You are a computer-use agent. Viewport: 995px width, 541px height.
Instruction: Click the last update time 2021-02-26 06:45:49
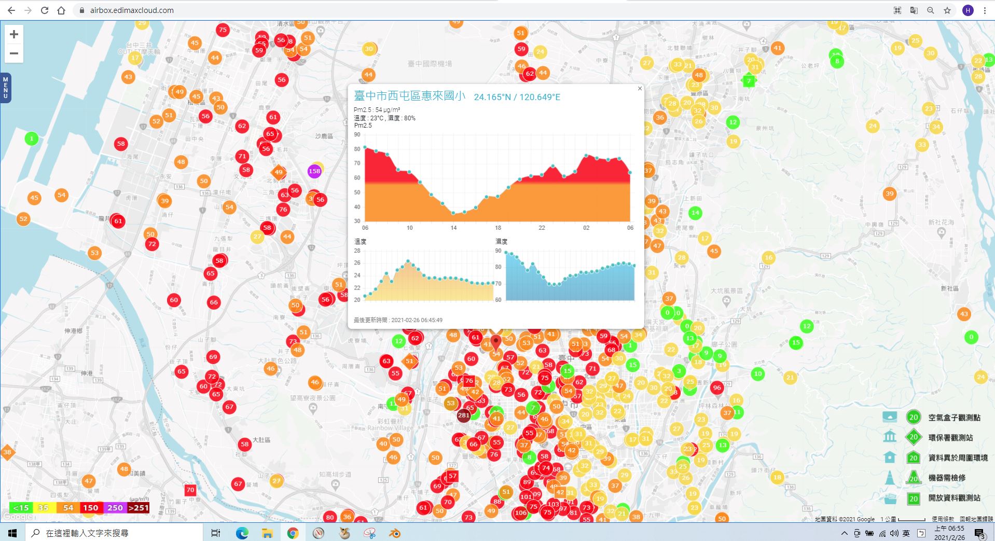pos(417,320)
